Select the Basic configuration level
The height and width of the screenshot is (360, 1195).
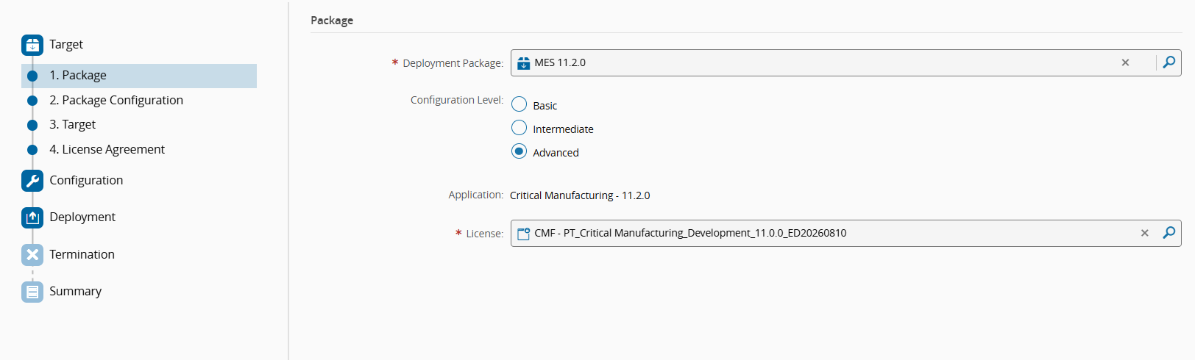pyautogui.click(x=520, y=104)
